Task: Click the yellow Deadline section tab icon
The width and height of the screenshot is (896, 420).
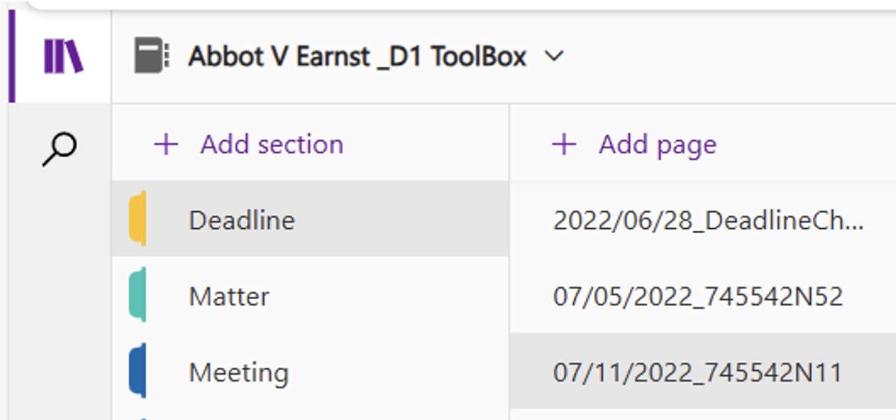Action: (x=138, y=219)
